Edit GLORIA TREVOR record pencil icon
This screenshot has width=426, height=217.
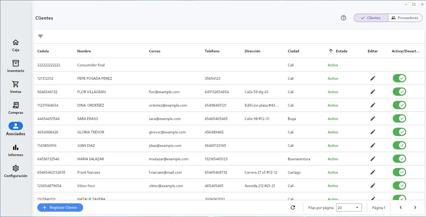click(373, 132)
